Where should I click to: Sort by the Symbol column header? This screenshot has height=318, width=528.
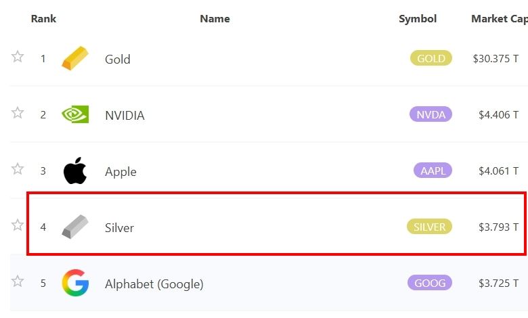pyautogui.click(x=418, y=19)
